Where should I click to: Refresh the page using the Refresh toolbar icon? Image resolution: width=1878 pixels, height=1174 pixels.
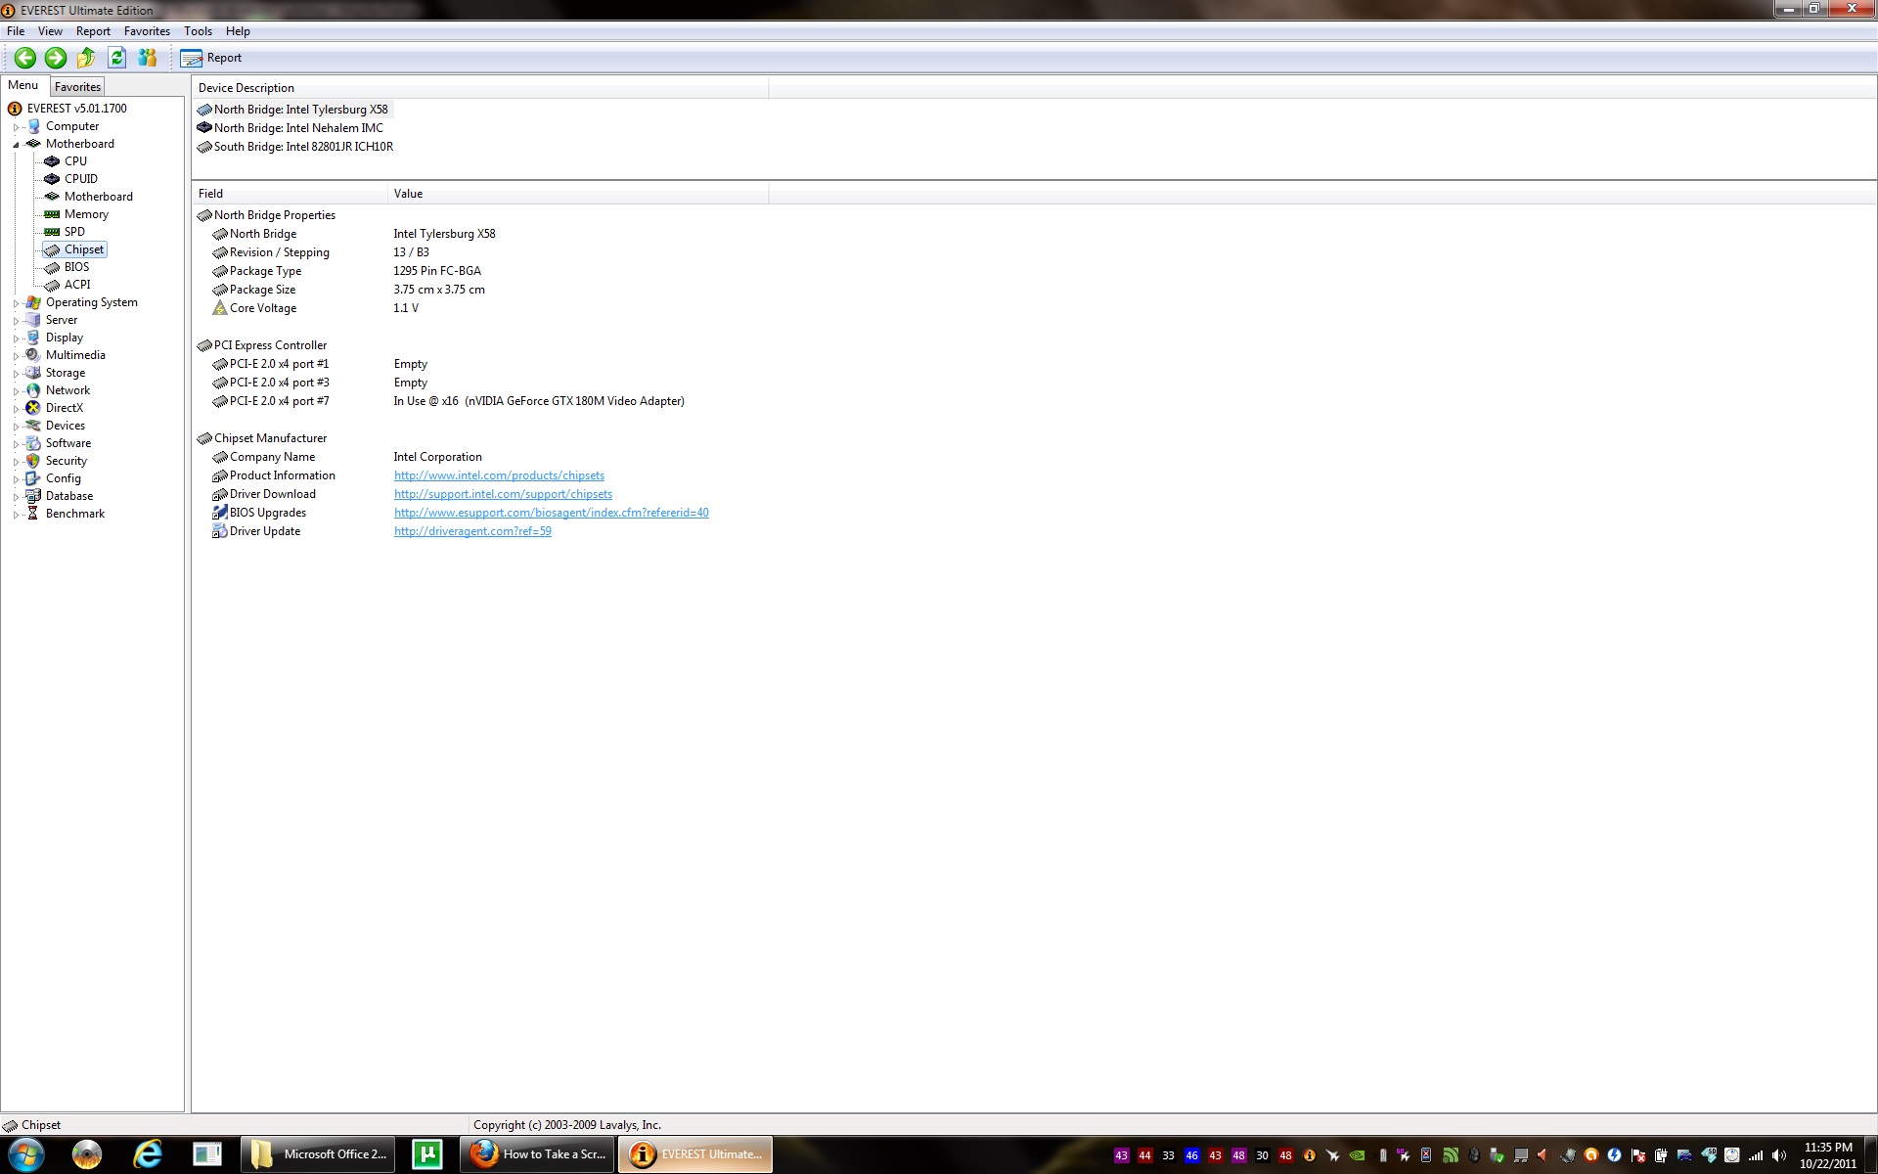tap(117, 58)
